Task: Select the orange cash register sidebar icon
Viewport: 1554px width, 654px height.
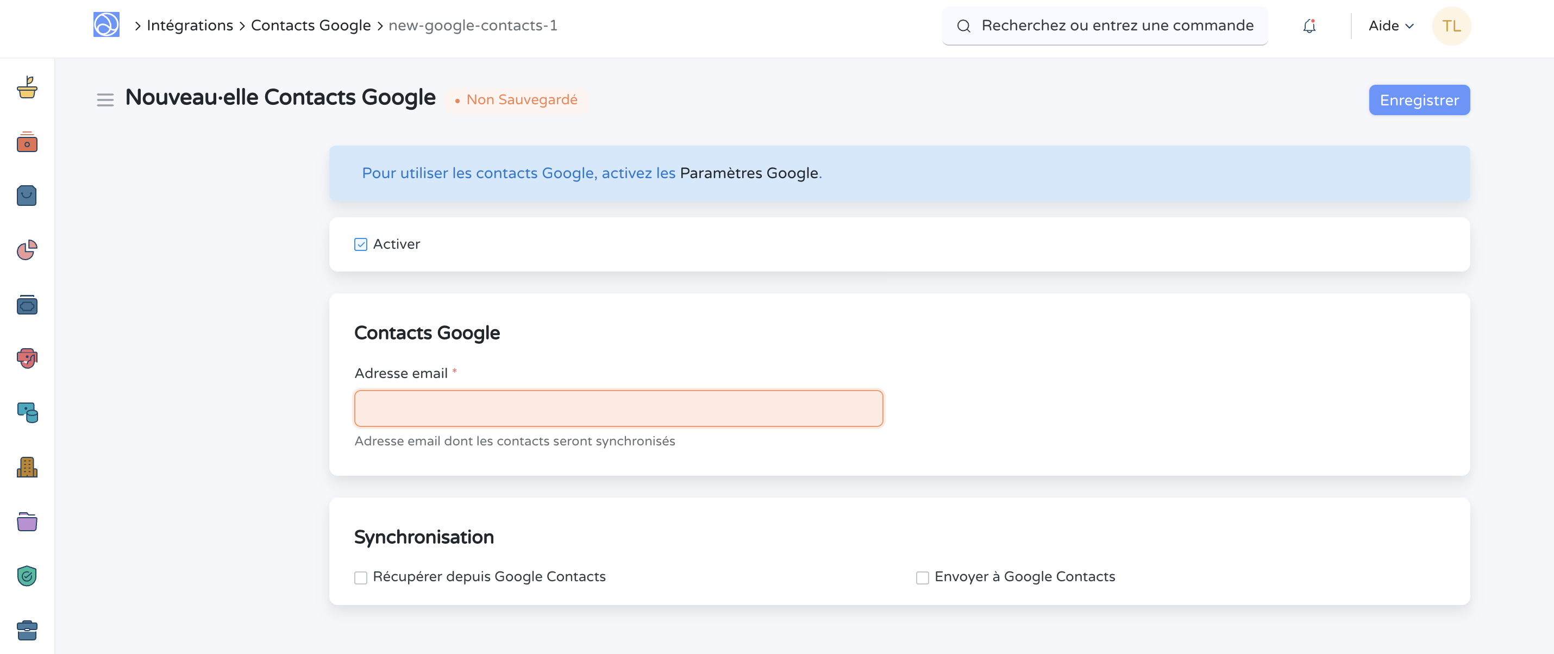Action: (x=27, y=143)
